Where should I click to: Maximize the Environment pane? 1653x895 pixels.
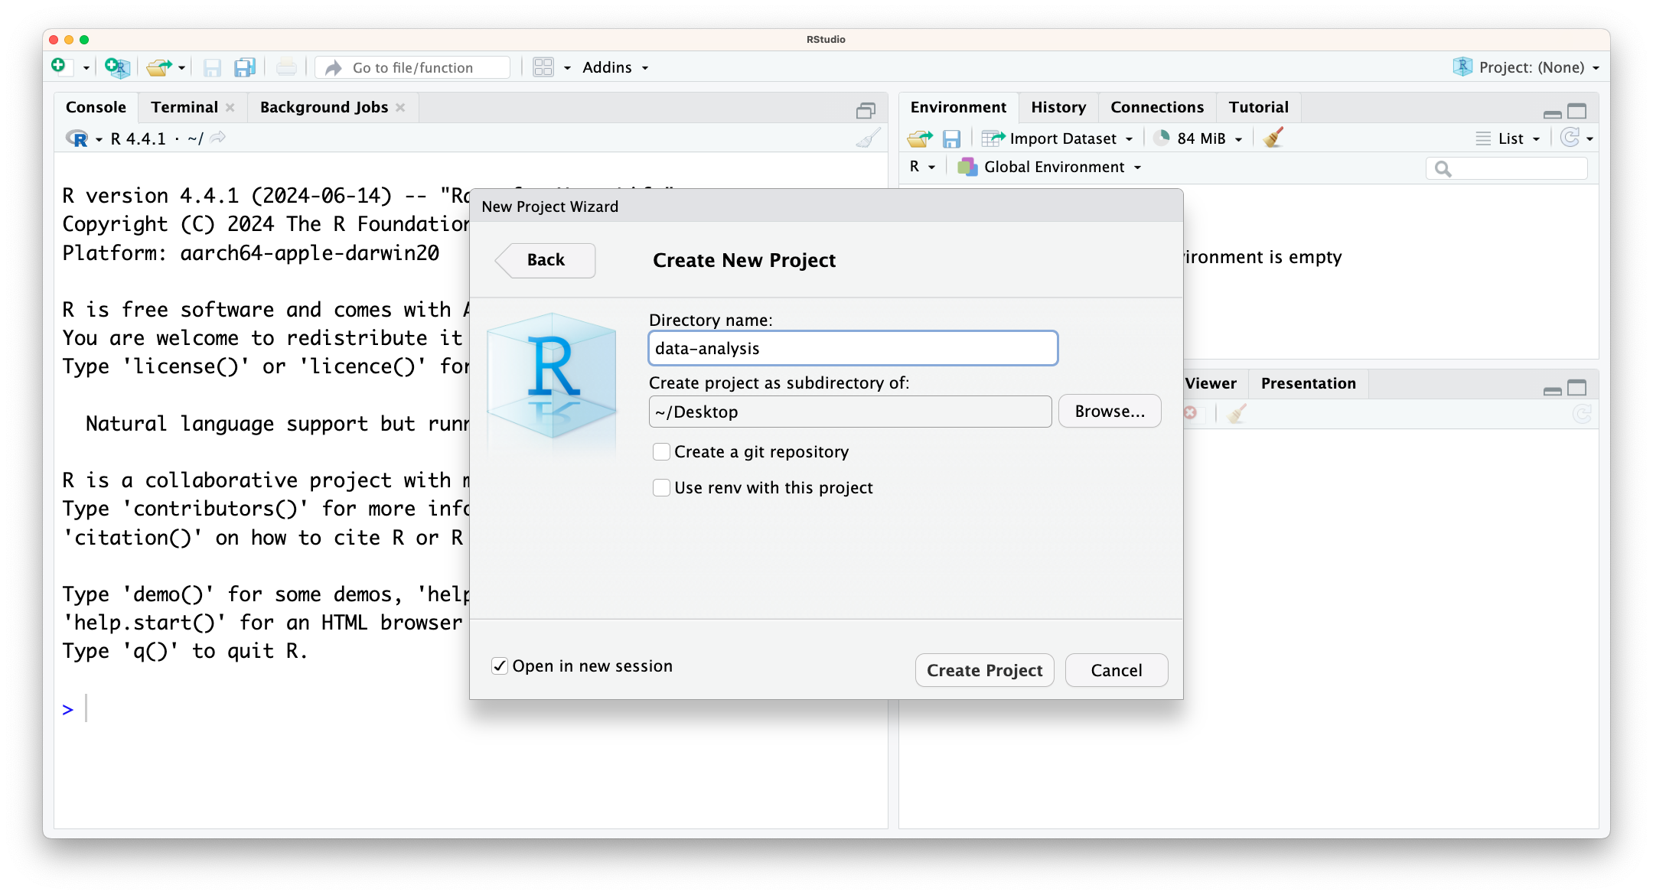coord(1577,112)
